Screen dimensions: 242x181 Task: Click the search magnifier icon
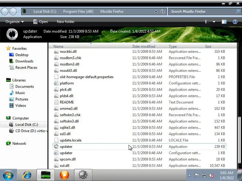tap(238, 11)
